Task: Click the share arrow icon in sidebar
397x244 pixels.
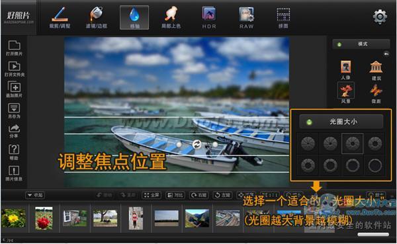Action: (x=14, y=131)
